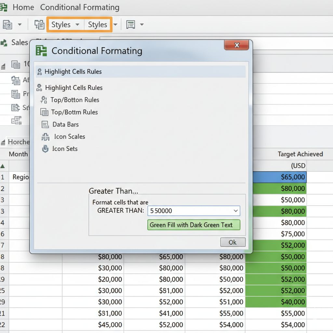Click the Conditional Formating dialog title icon
The image size is (333, 333).
(41, 51)
